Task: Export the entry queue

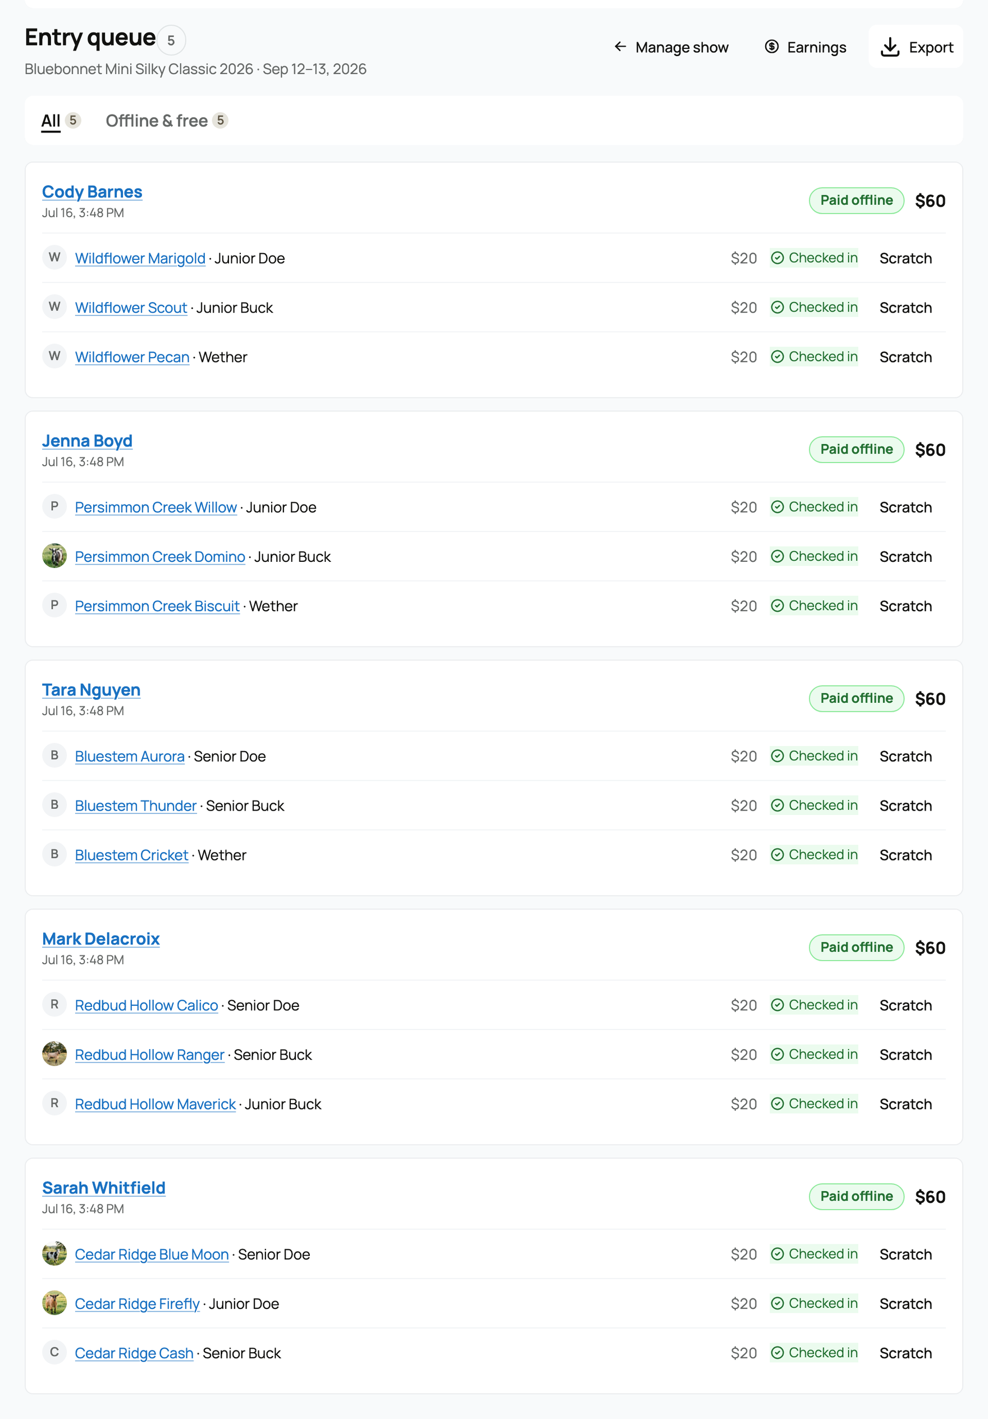Action: click(x=916, y=47)
